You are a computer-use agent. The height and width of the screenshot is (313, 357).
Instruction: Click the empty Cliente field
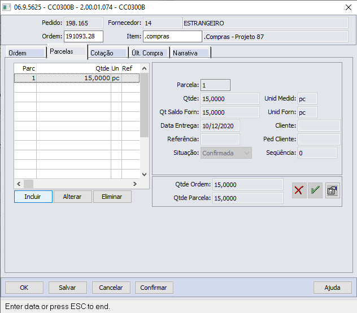(319, 126)
